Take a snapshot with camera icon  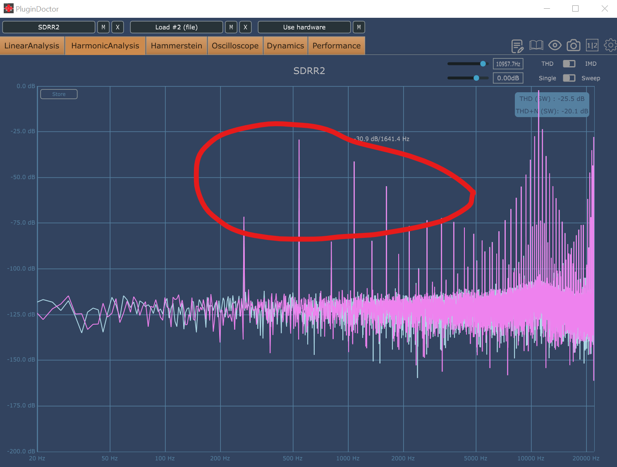tap(573, 46)
